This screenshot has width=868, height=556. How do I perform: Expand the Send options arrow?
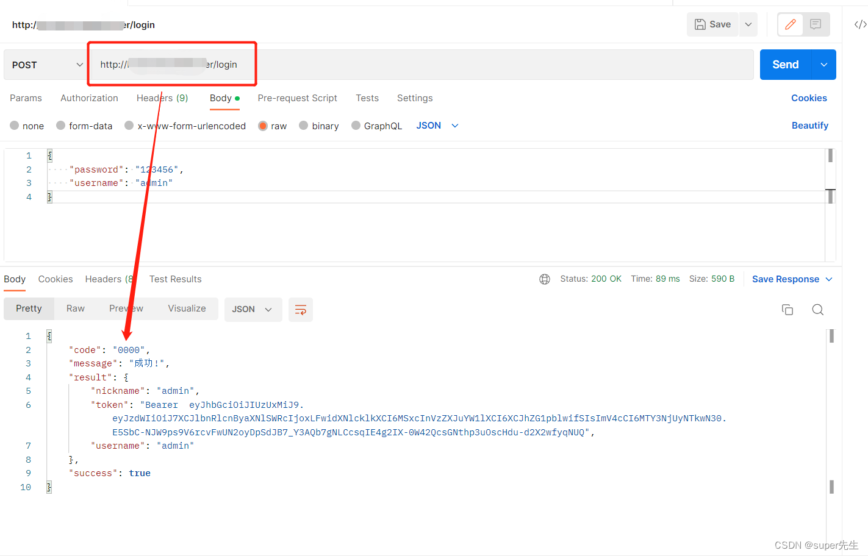(823, 65)
